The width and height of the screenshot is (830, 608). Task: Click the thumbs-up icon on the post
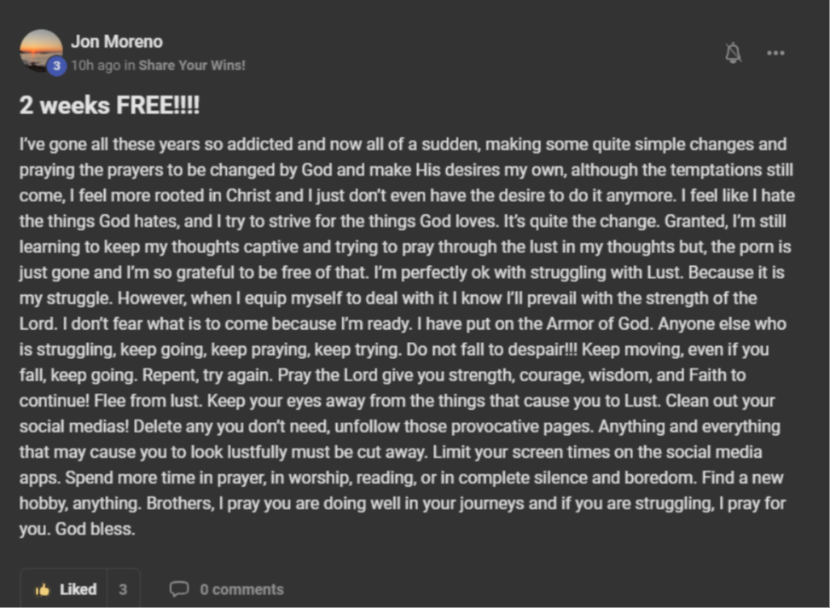click(42, 589)
